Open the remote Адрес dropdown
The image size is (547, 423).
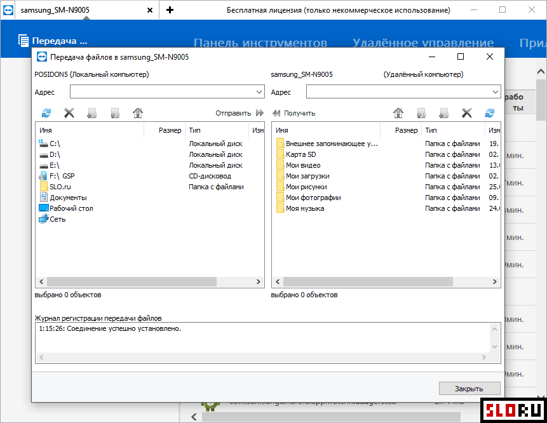(x=496, y=92)
